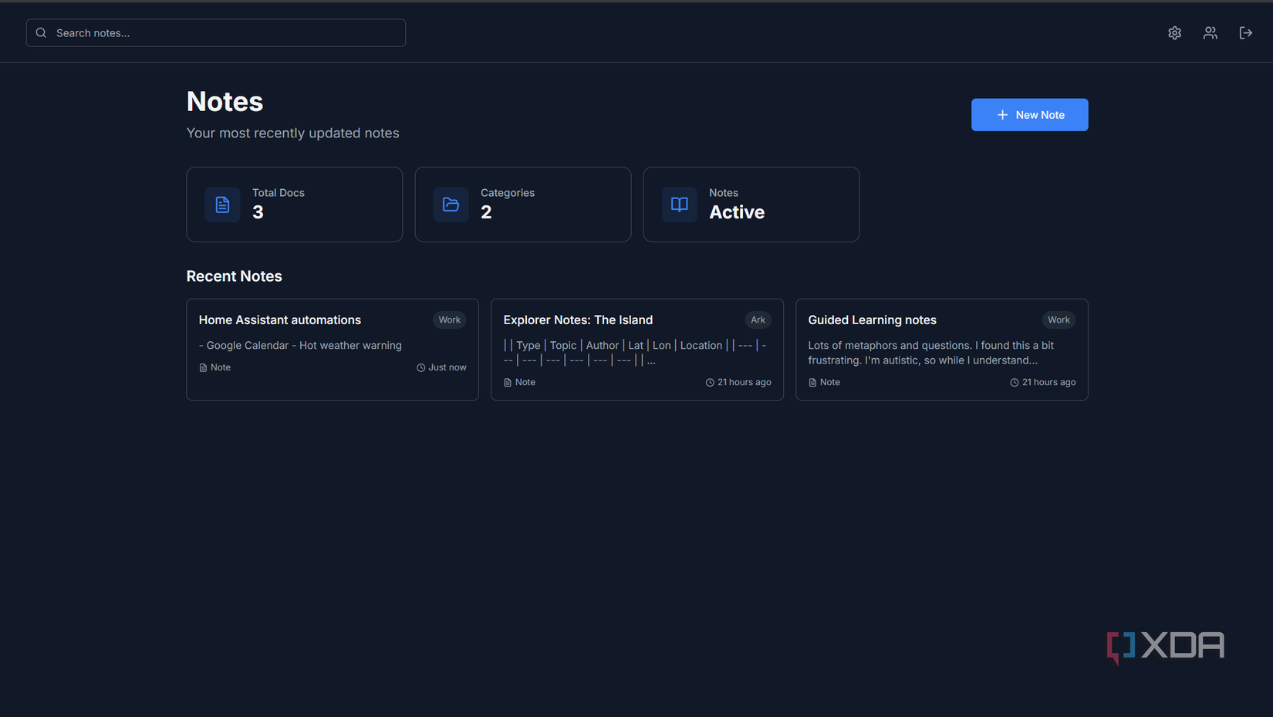Viewport: 1273px width, 717px height.
Task: Select the Work tag on Home Assistant automations
Action: (x=449, y=320)
